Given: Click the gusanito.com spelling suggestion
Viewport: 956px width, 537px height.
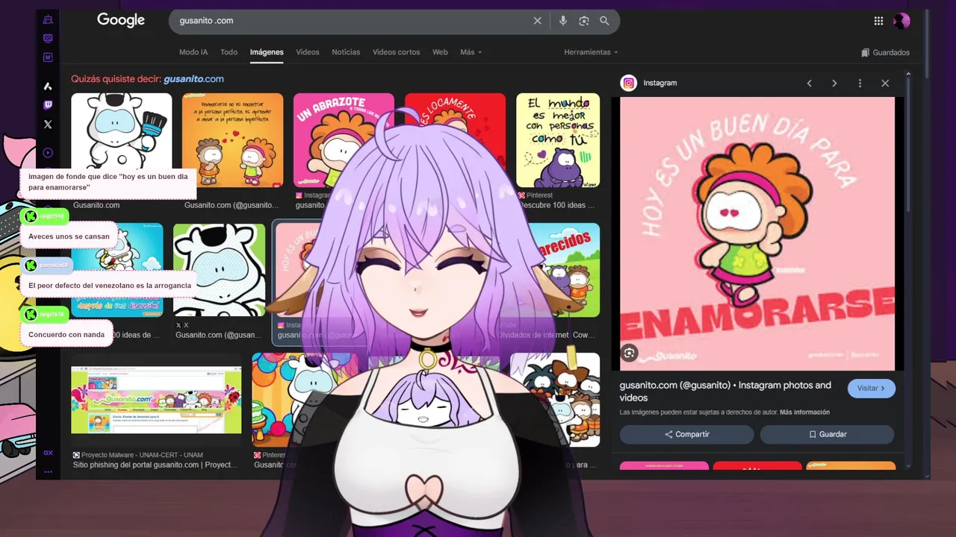Looking at the screenshot, I should point(193,79).
